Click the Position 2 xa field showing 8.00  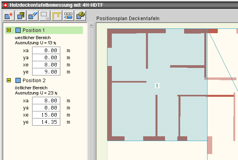click(47, 101)
